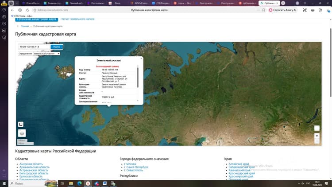Close the active Публичная tab
332x187 pixels.
277,3
